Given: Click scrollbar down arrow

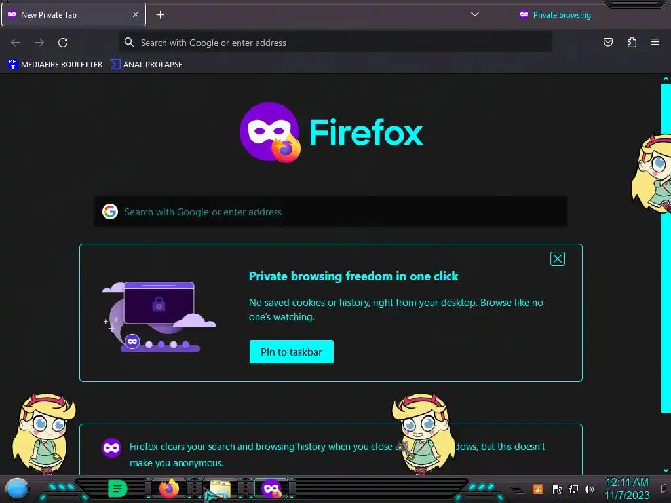Looking at the screenshot, I should pyautogui.click(x=666, y=470).
